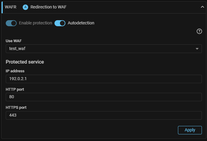The height and width of the screenshot is (141, 207).
Task: Click the blue A autodetection badge icon
Action: click(x=25, y=7)
